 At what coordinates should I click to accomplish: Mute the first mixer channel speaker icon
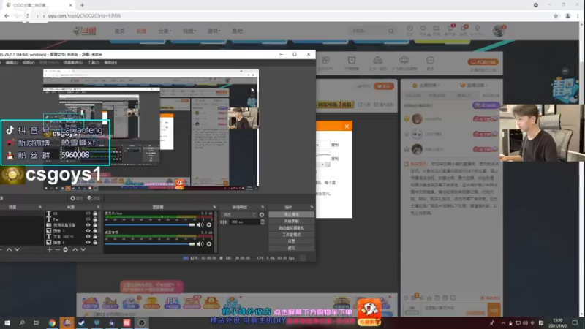pos(200,225)
